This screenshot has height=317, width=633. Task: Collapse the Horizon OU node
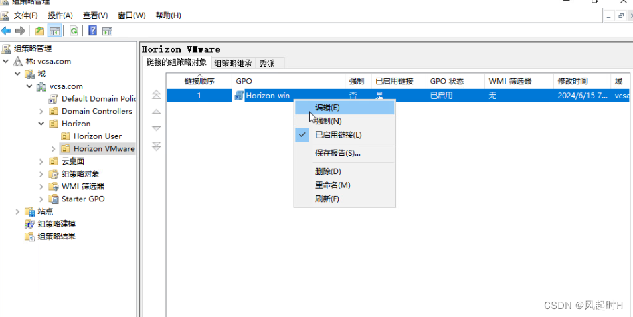coord(41,124)
